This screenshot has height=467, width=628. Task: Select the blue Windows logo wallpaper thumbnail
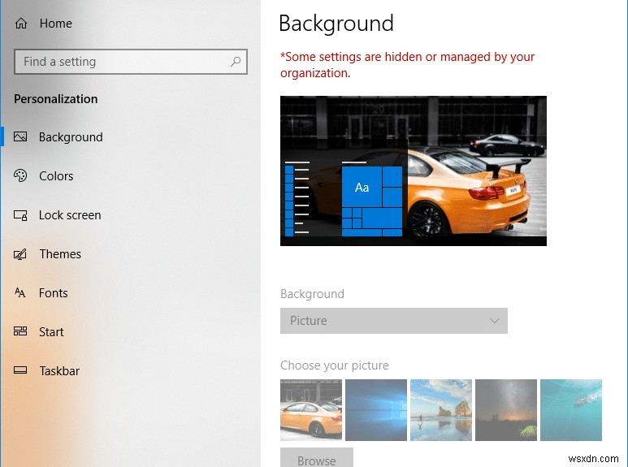(376, 409)
